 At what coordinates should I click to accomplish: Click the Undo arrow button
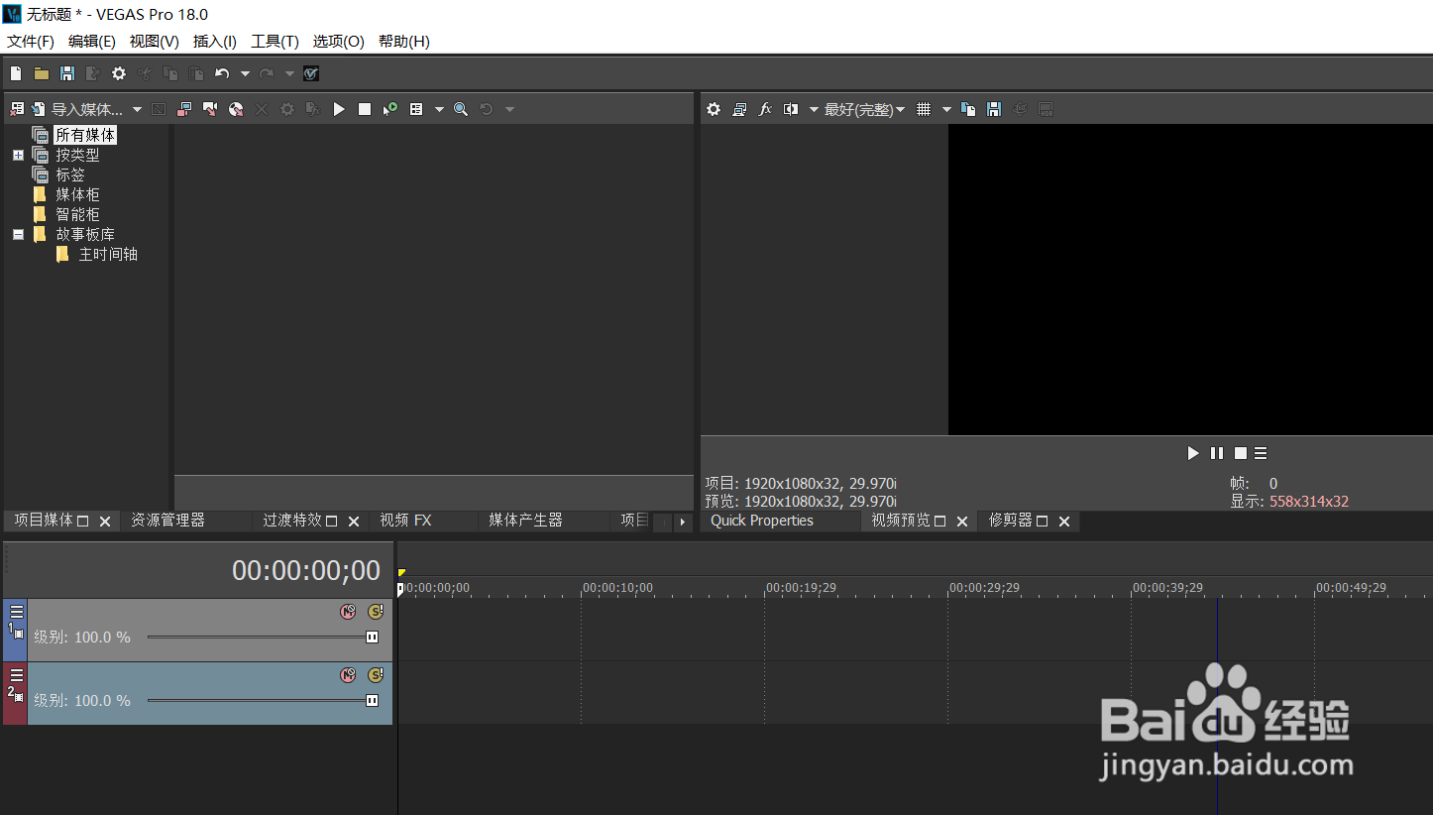pos(222,73)
